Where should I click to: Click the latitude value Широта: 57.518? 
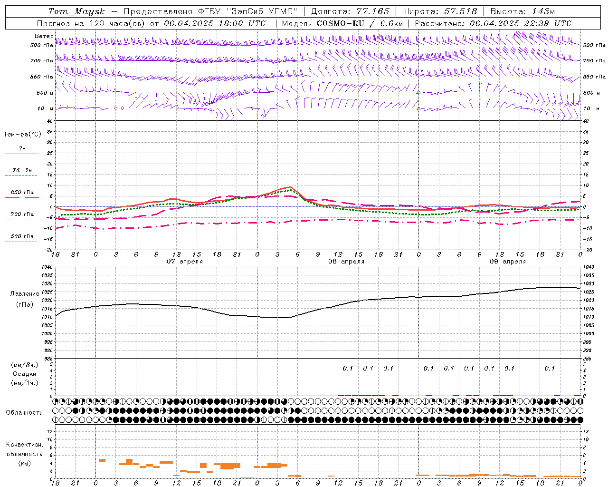[x=439, y=11]
